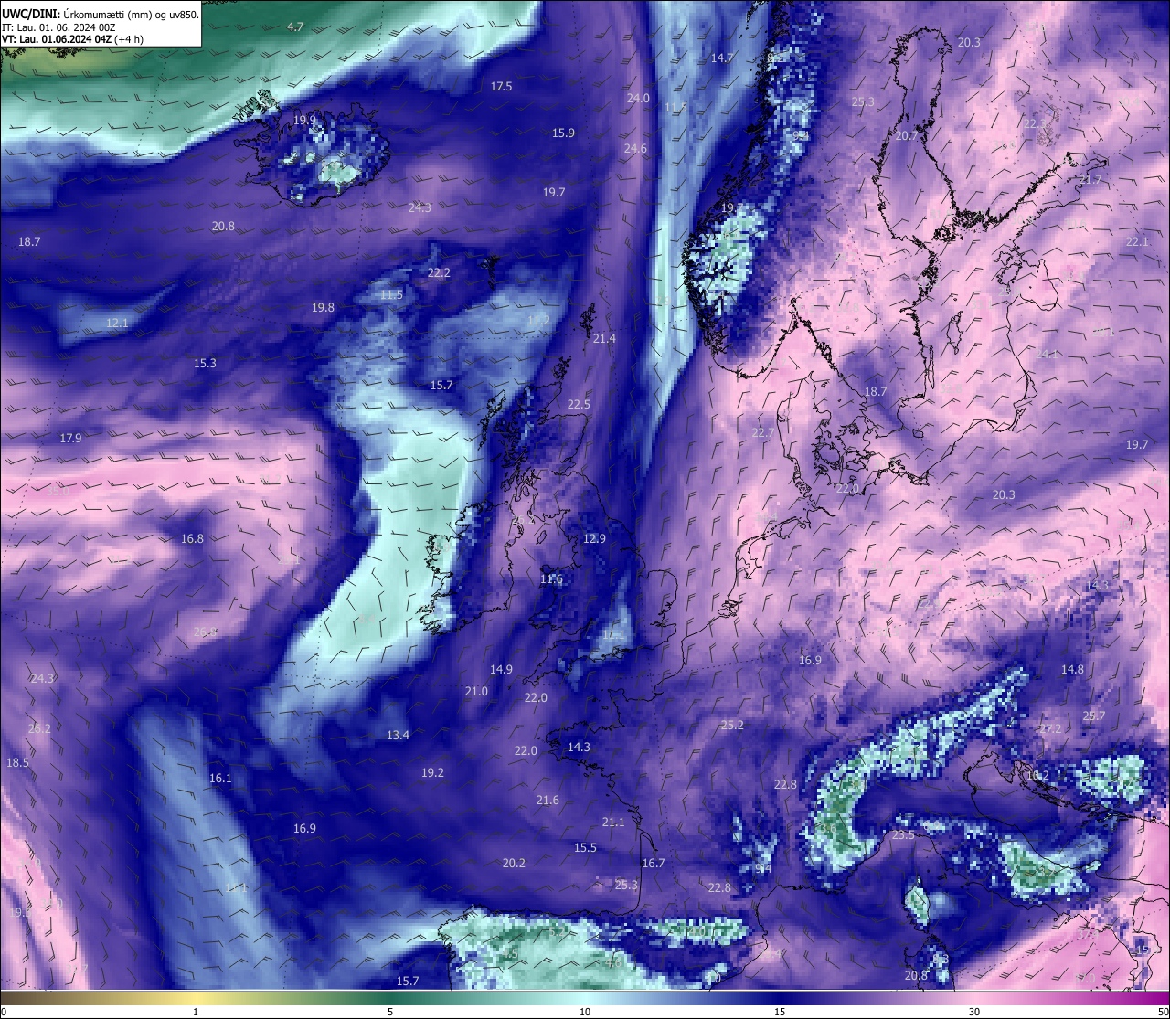
Task: Click the 20.7 value over Sweden
Action: [x=906, y=136]
